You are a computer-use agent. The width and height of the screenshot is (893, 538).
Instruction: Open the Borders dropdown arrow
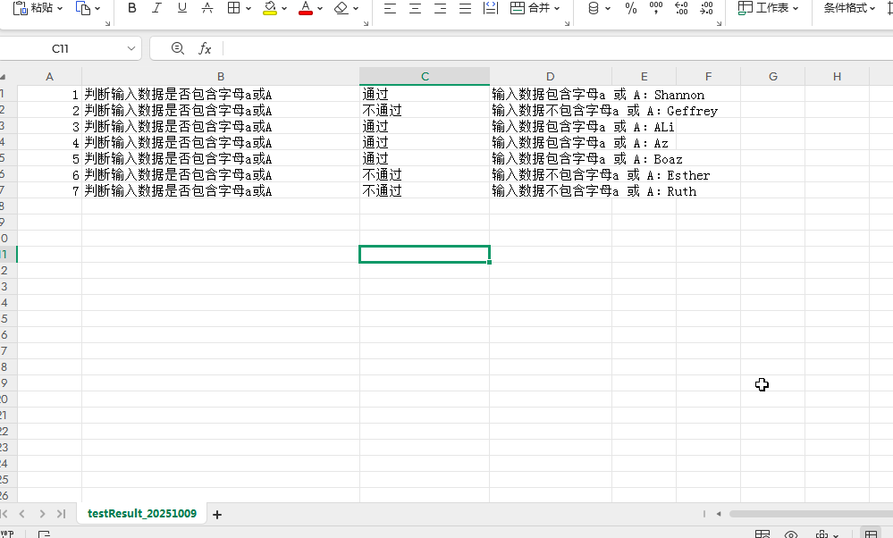249,9
